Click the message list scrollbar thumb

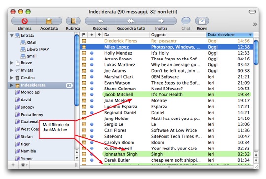256,52
